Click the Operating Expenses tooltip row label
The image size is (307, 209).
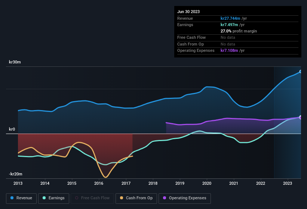click(x=196, y=50)
